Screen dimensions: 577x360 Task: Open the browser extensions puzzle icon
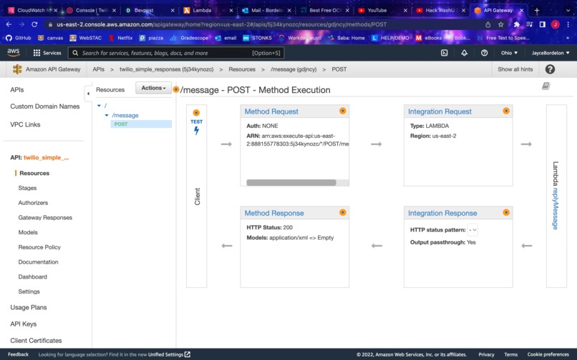[x=517, y=24]
